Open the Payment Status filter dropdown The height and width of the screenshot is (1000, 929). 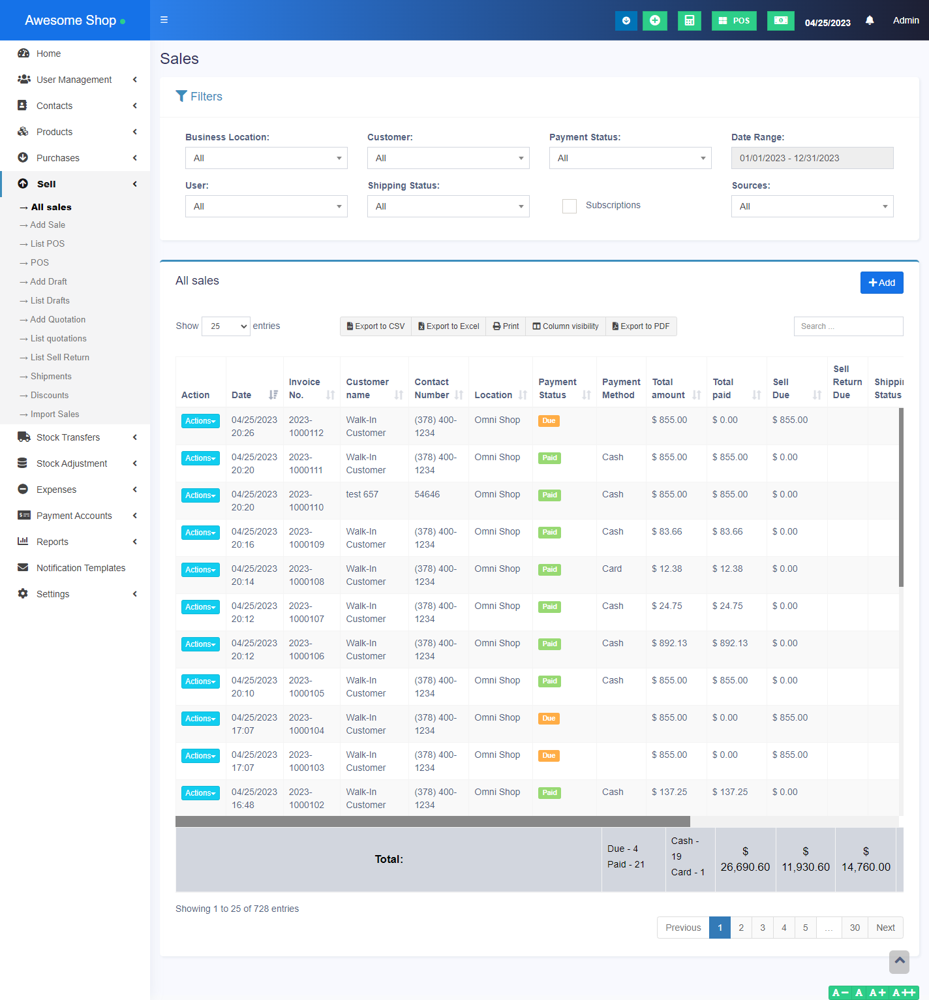point(630,158)
